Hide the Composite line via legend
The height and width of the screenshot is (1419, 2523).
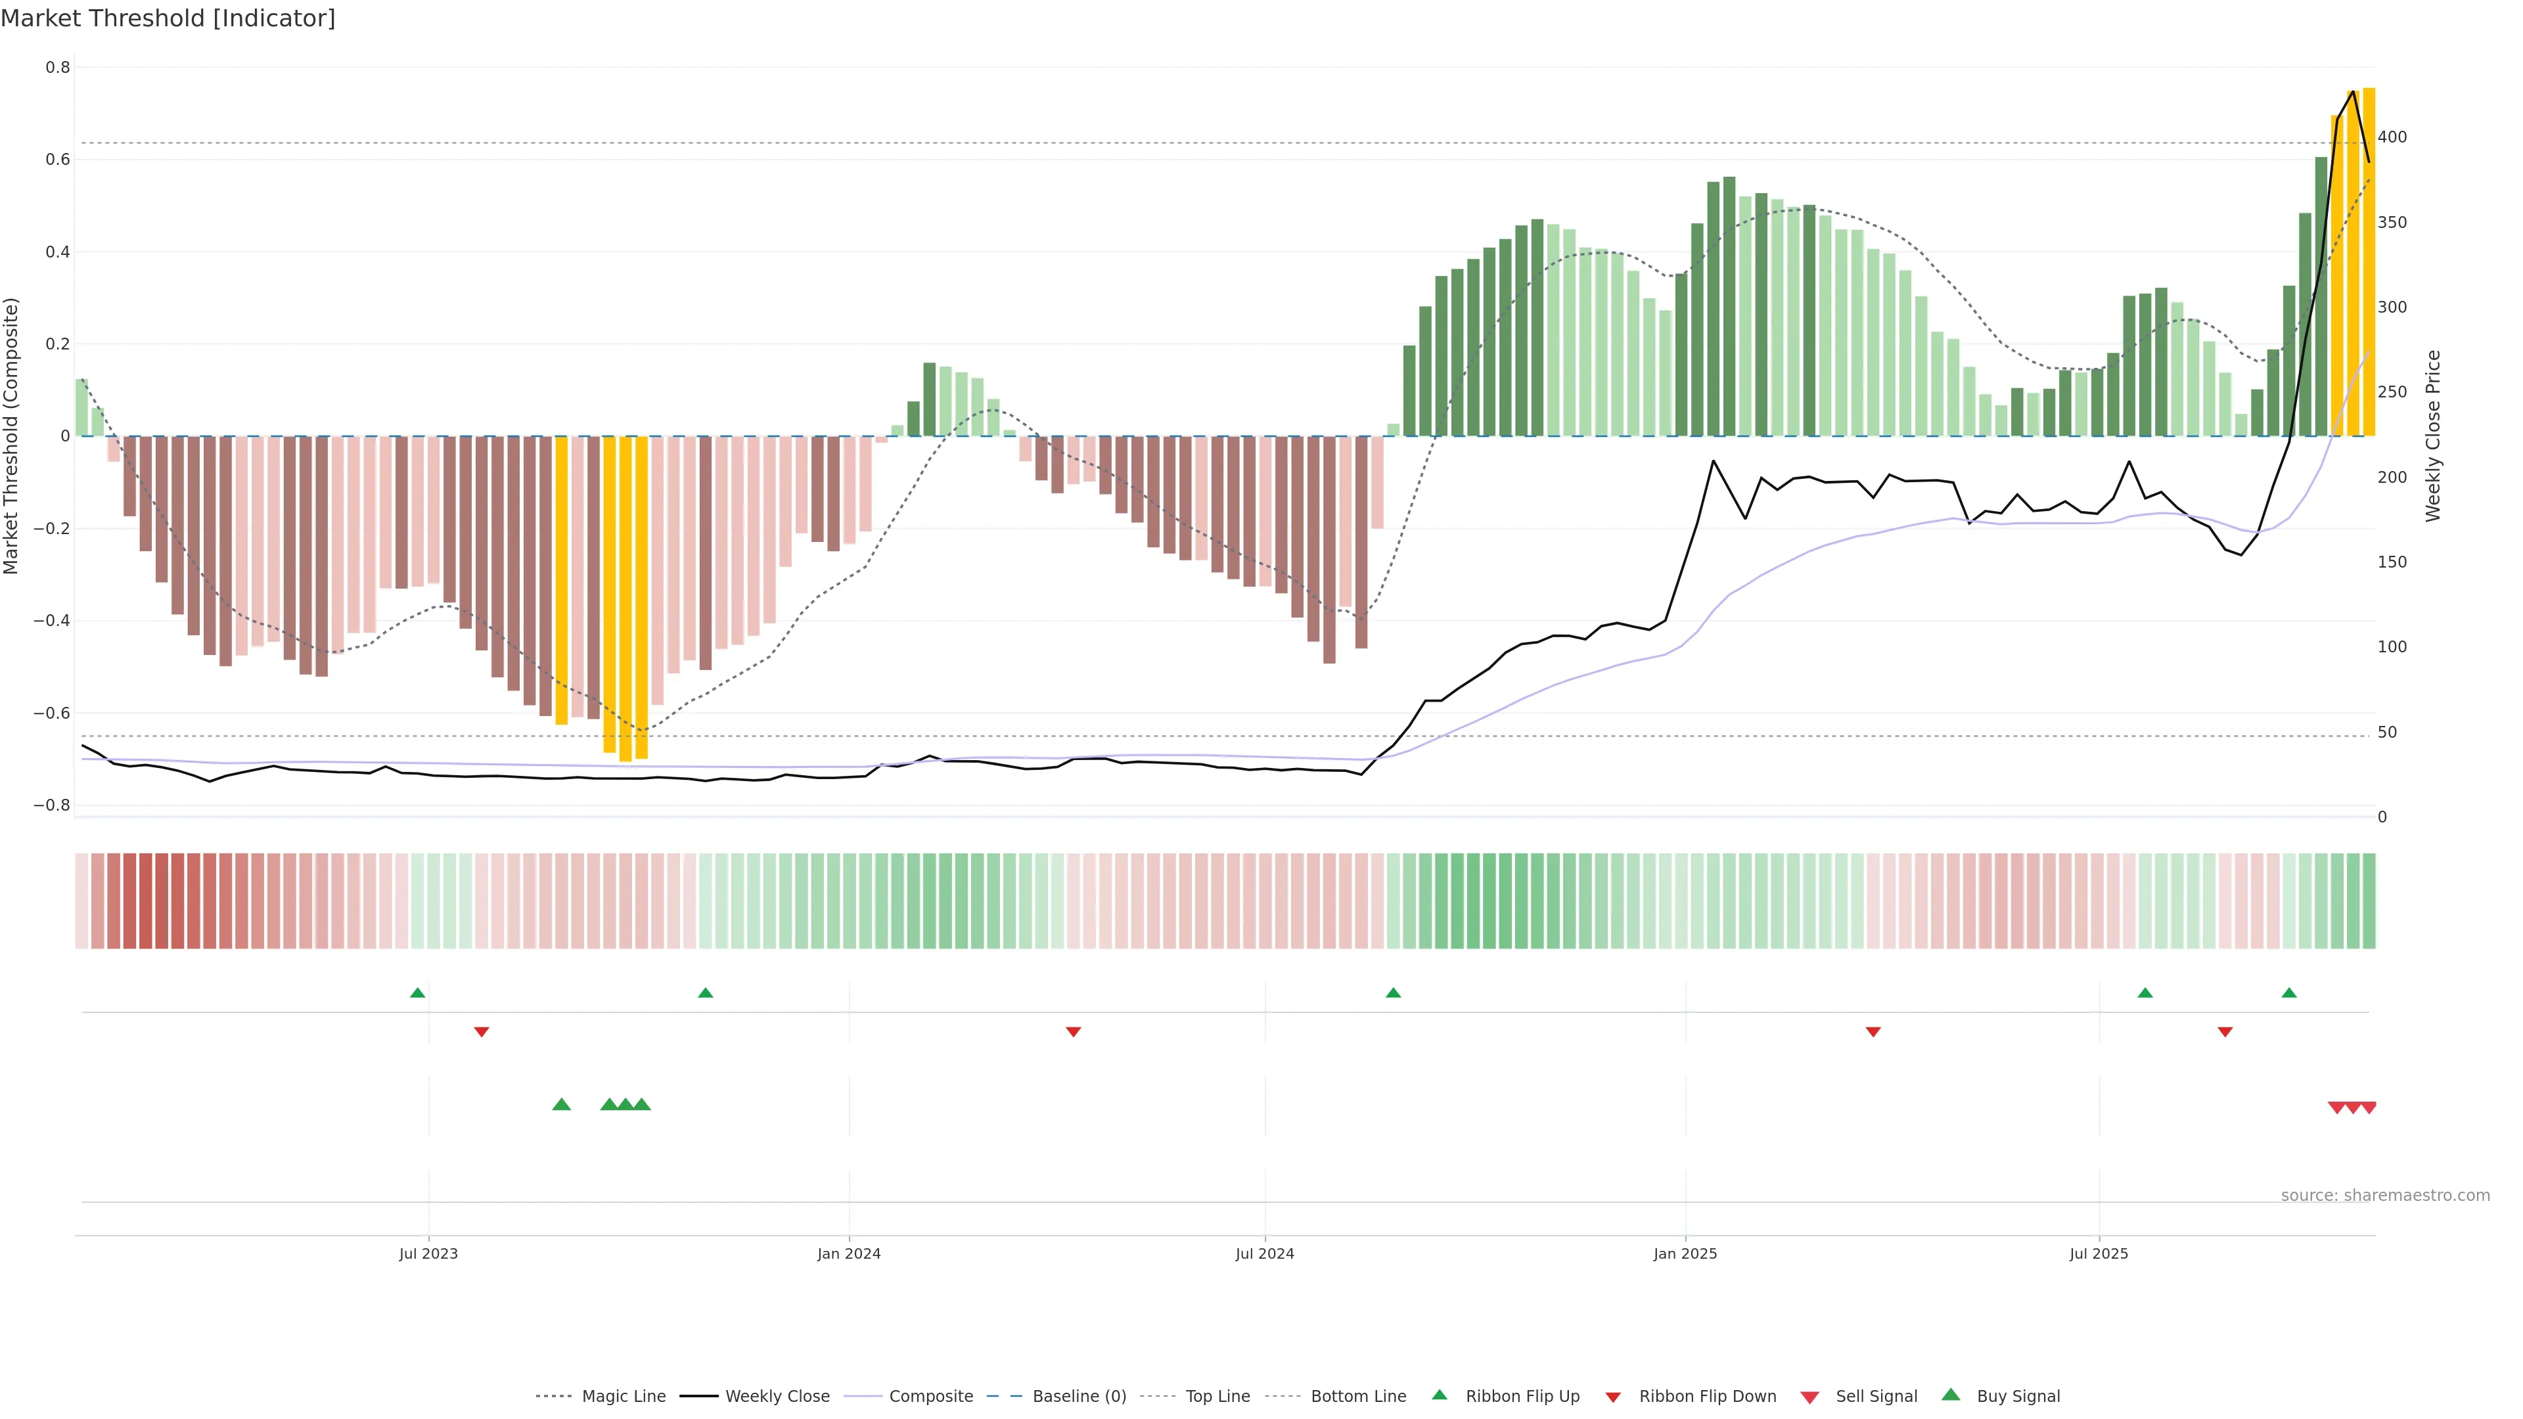tap(930, 1397)
